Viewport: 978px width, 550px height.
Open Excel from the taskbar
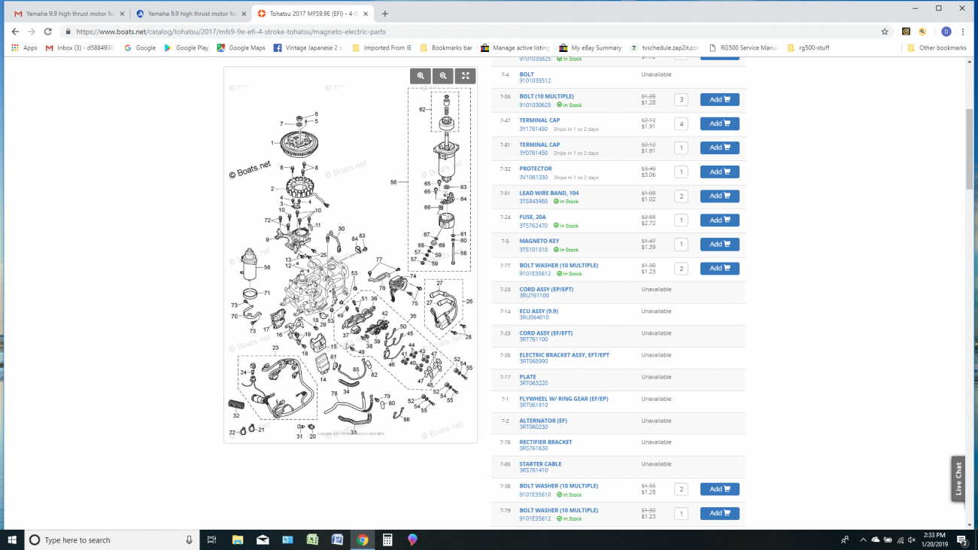pos(312,539)
